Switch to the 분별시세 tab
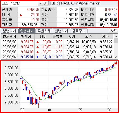 [x=9, y=31]
